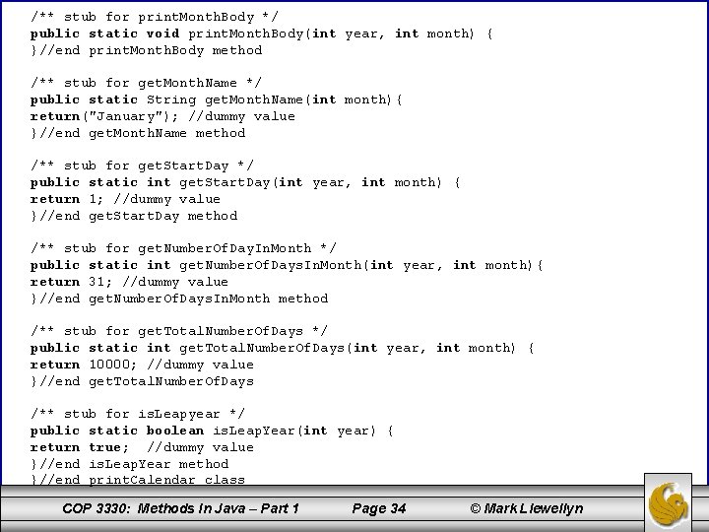The height and width of the screenshot is (532, 709).
Task: Click the 'return 10000' dummy value line
Action: coord(142,365)
